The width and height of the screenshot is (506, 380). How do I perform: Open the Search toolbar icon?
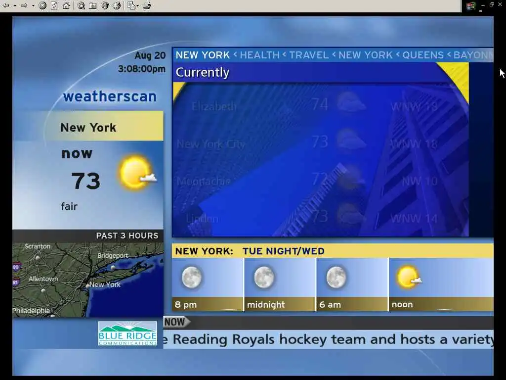pyautogui.click(x=81, y=5)
